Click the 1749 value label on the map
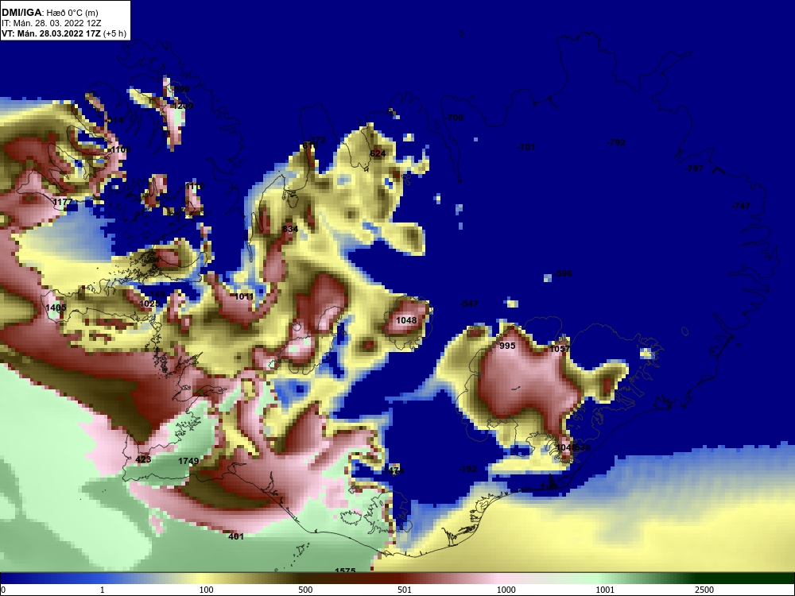The height and width of the screenshot is (596, 795). [188, 461]
